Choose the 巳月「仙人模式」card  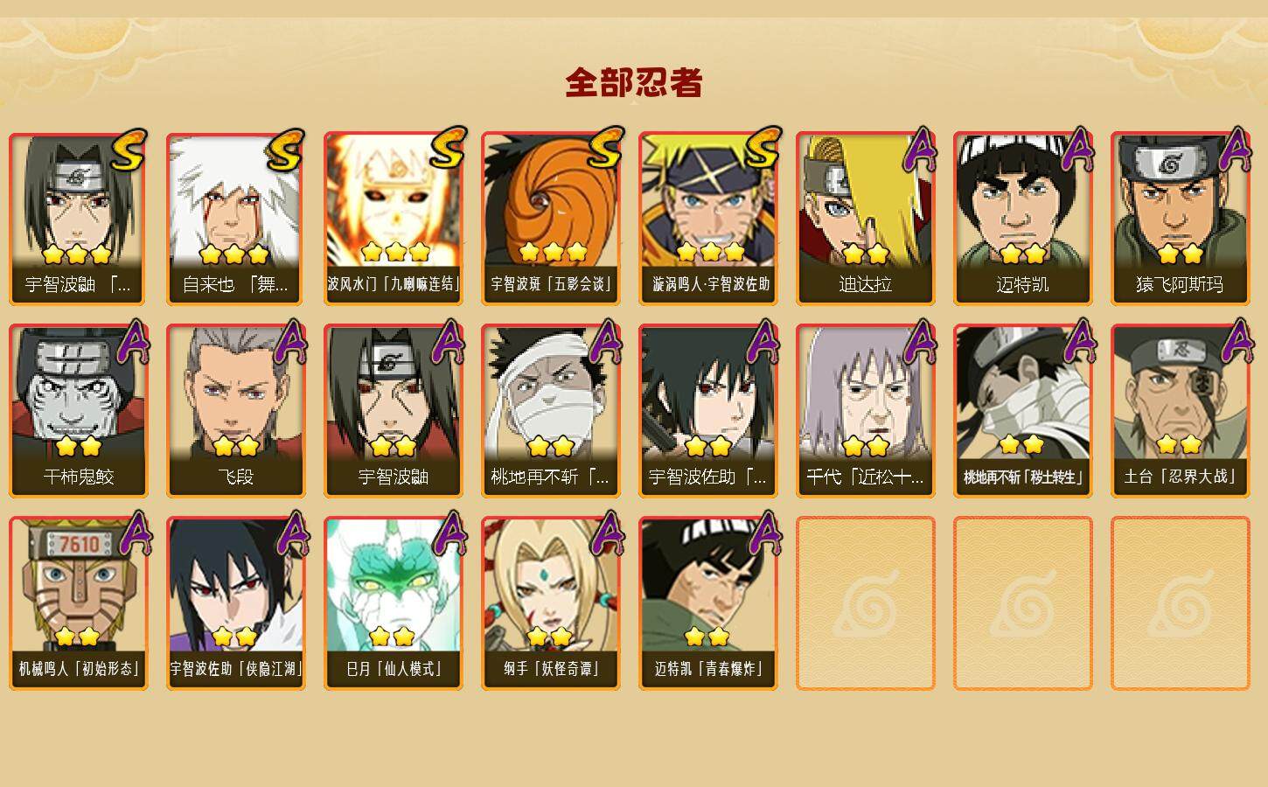(393, 603)
